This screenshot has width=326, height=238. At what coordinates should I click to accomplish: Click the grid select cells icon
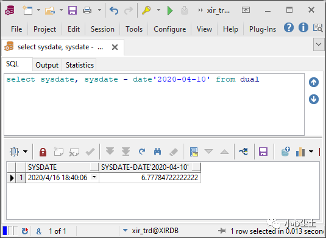click(15, 152)
